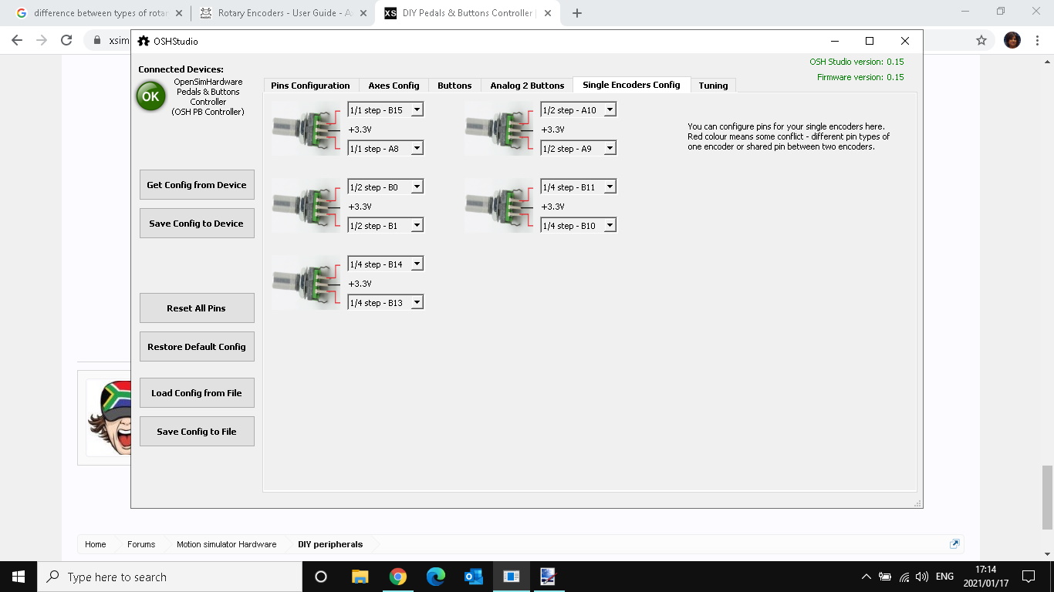Open the notification center icon

coord(1028,577)
